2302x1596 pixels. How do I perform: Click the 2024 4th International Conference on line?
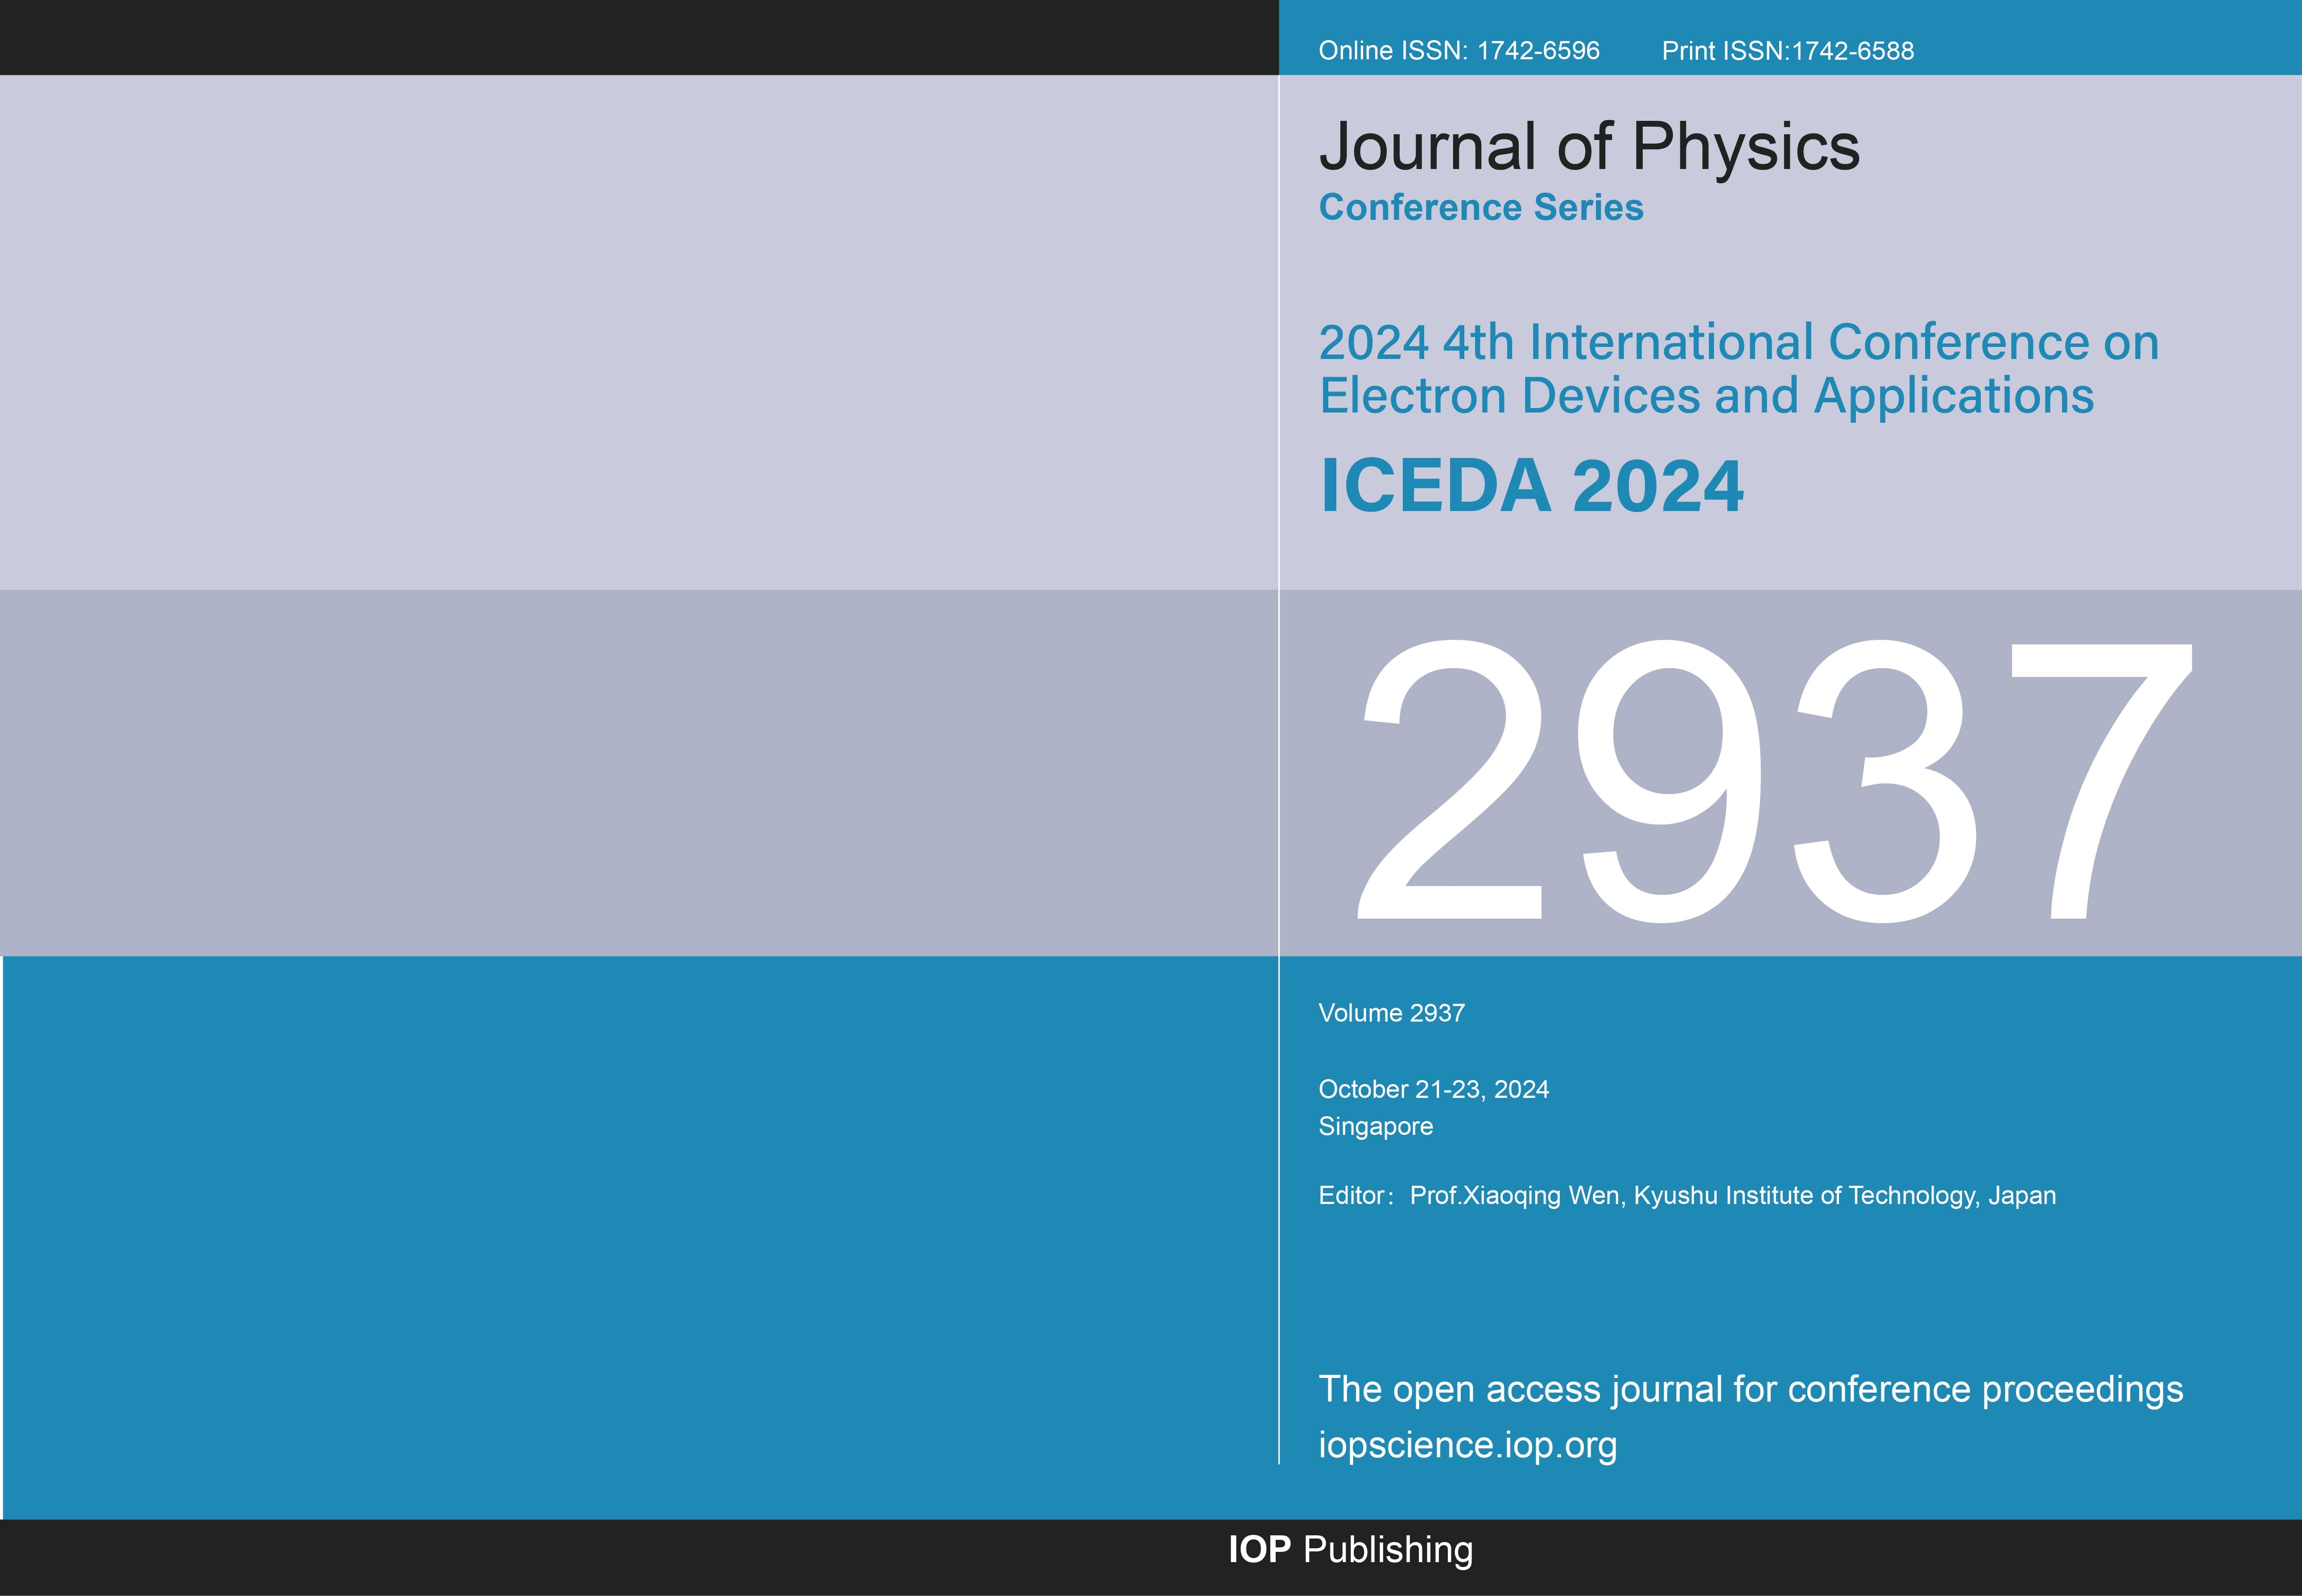click(x=1738, y=343)
